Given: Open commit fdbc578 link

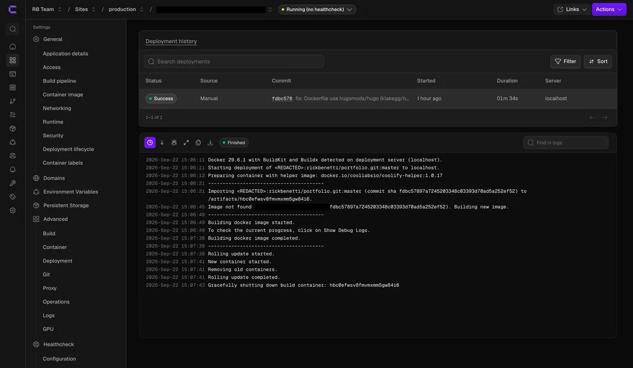Looking at the screenshot, I should pyautogui.click(x=282, y=99).
